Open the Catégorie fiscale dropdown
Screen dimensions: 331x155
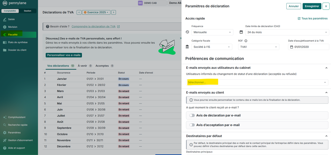[x=212, y=47]
